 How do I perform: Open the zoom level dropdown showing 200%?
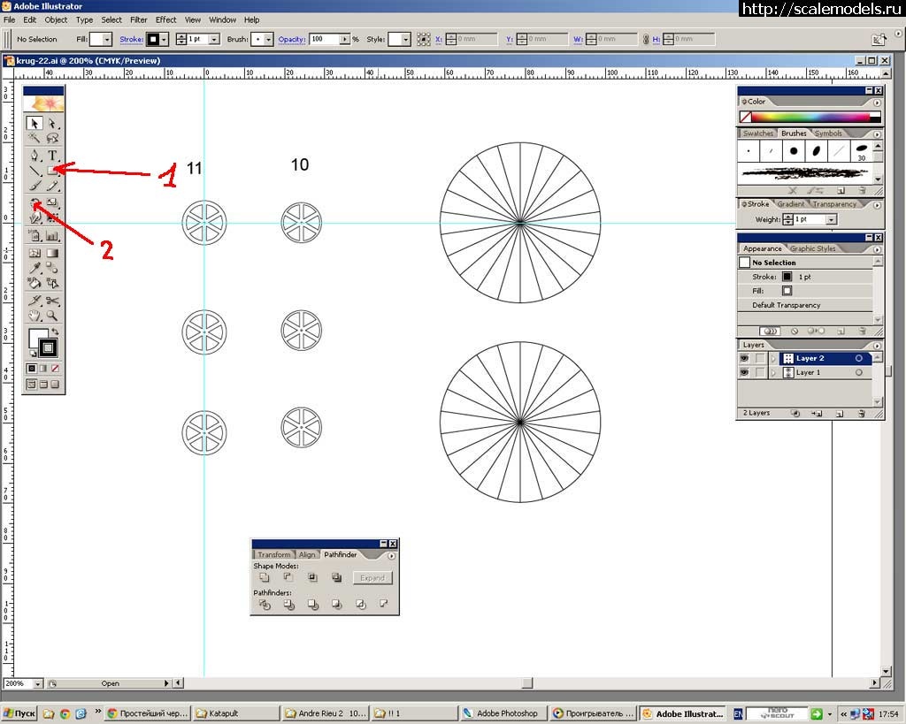(x=37, y=683)
